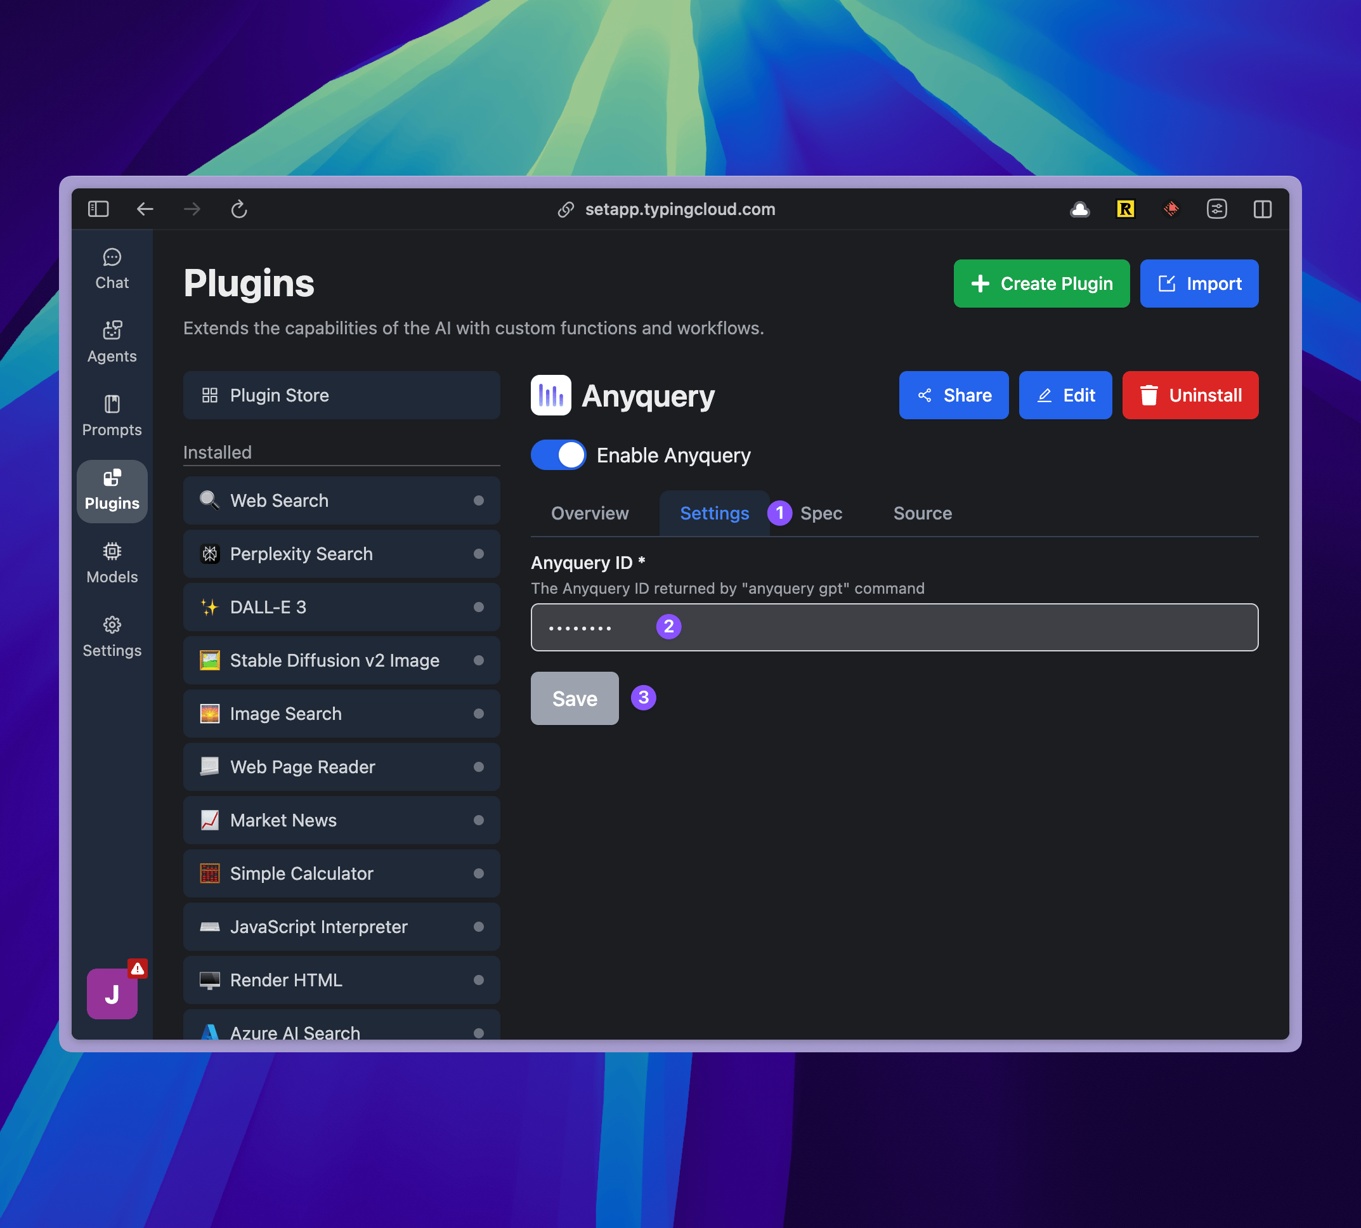Image resolution: width=1361 pixels, height=1228 pixels.
Task: Toggle the browser sidebar icon
Action: 98,209
